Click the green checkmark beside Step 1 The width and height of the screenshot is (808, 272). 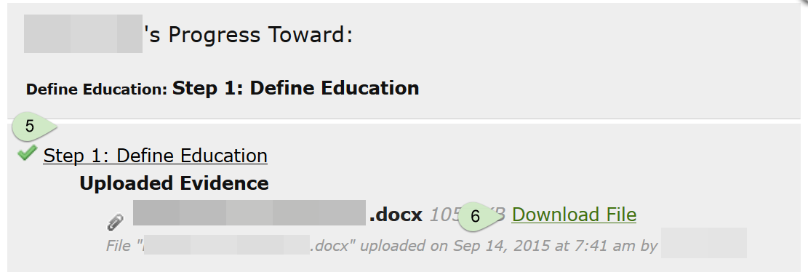(28, 153)
